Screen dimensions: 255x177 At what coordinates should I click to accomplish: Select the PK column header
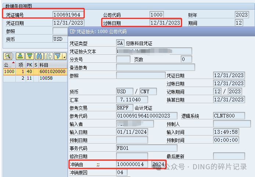29,65
